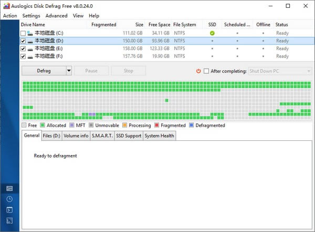Sort by Free Space column header
Viewport: 315px width, 232px height.
[x=159, y=25]
